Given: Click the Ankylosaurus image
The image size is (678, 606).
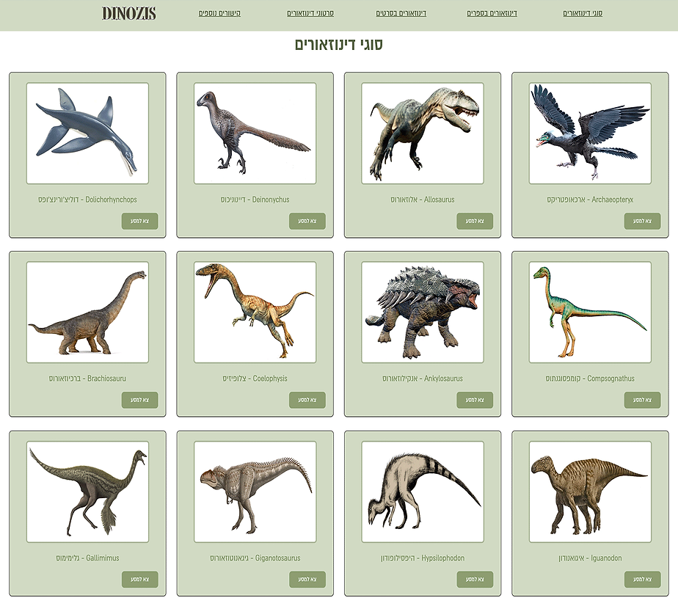Looking at the screenshot, I should pyautogui.click(x=423, y=312).
